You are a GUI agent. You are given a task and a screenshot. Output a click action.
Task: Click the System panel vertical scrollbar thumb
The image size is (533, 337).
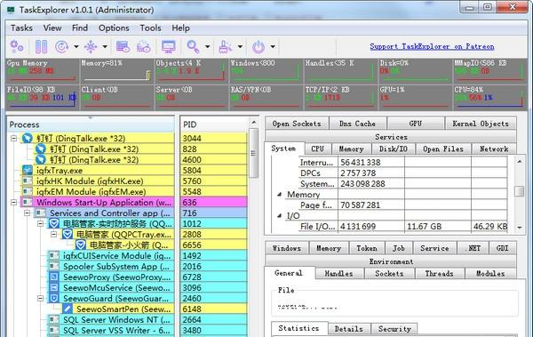pyautogui.click(x=519, y=191)
